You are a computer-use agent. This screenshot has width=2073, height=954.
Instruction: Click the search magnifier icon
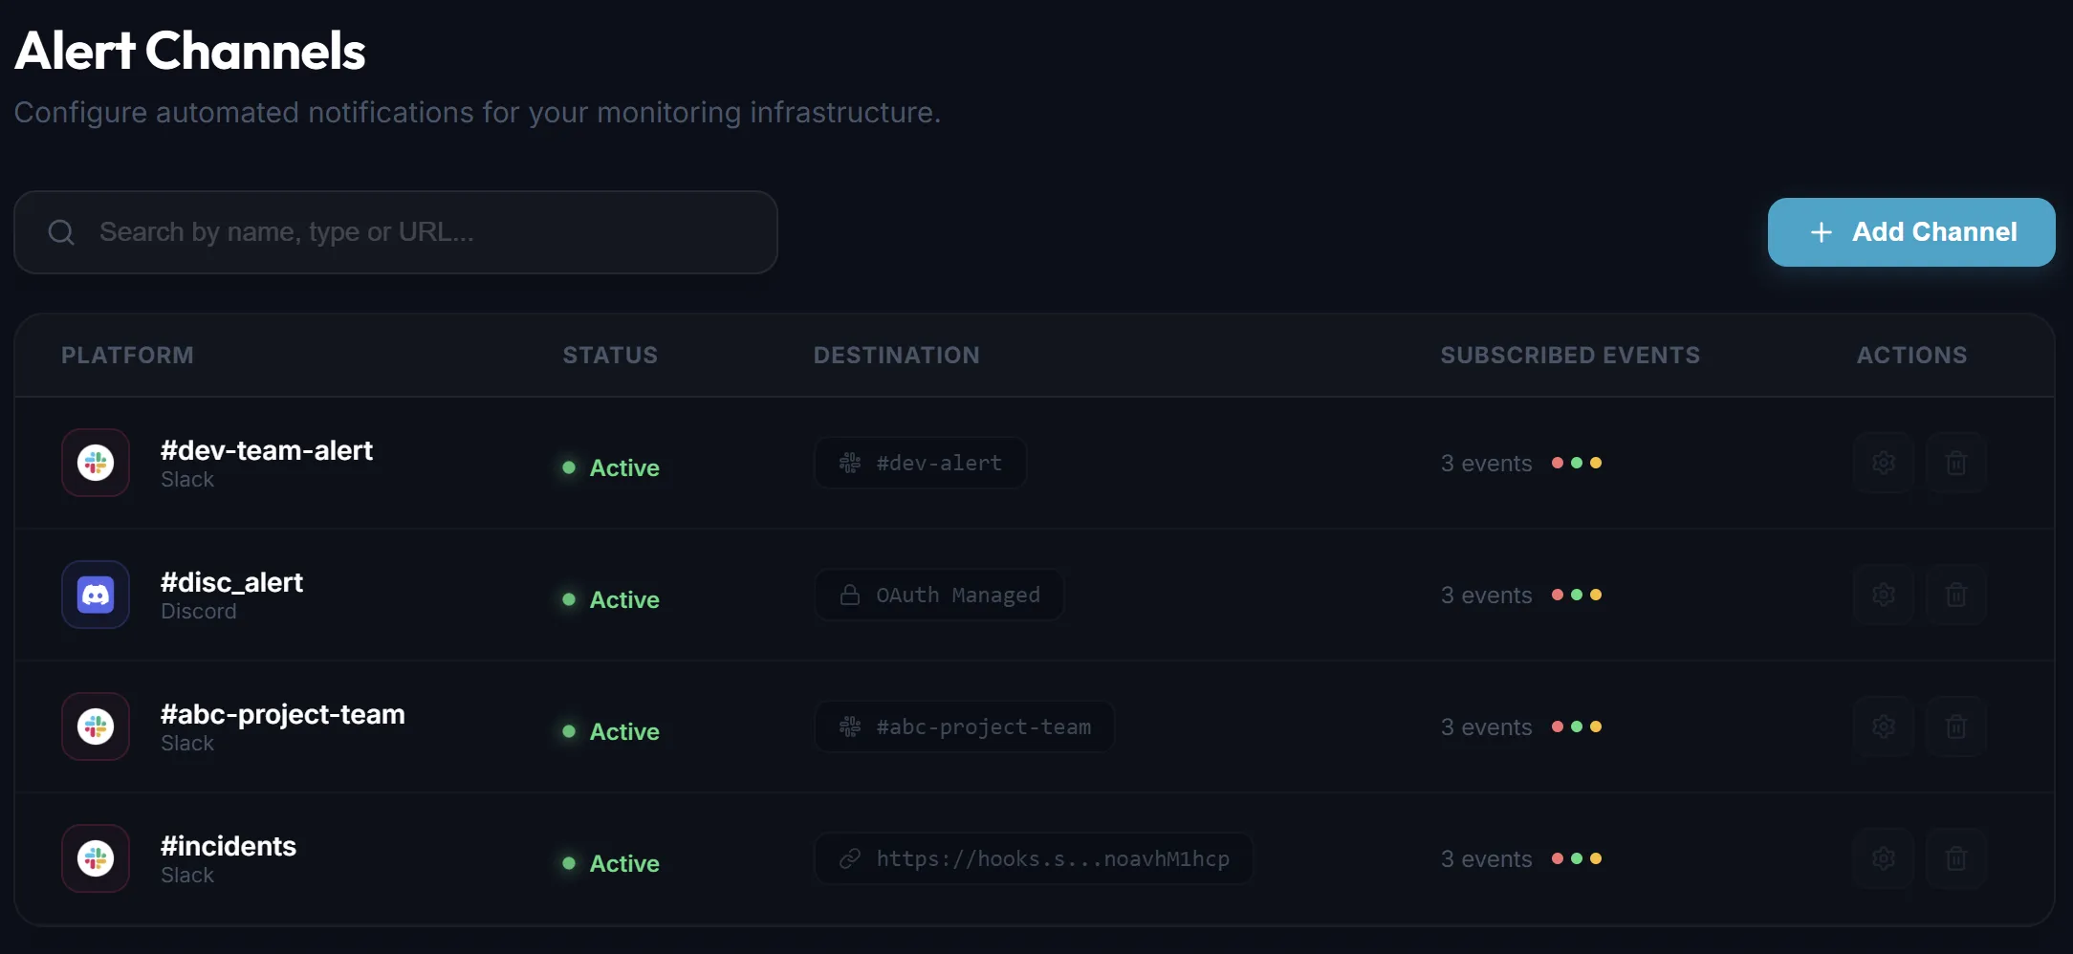61,232
